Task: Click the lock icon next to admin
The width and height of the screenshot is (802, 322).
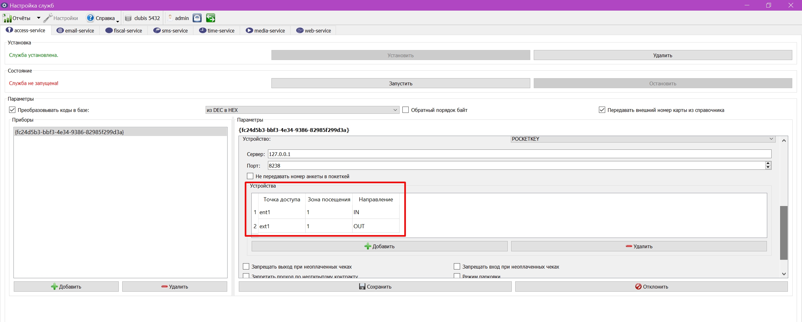Action: point(197,18)
